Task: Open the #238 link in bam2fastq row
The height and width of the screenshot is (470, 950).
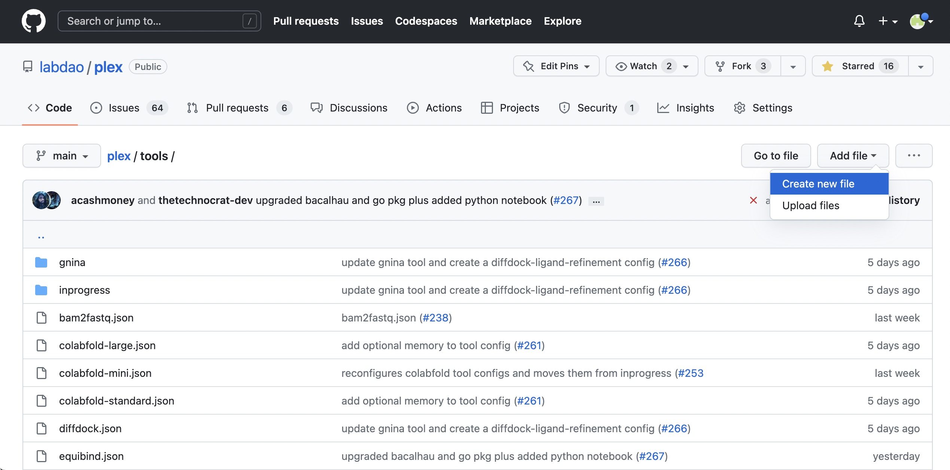Action: pos(435,318)
